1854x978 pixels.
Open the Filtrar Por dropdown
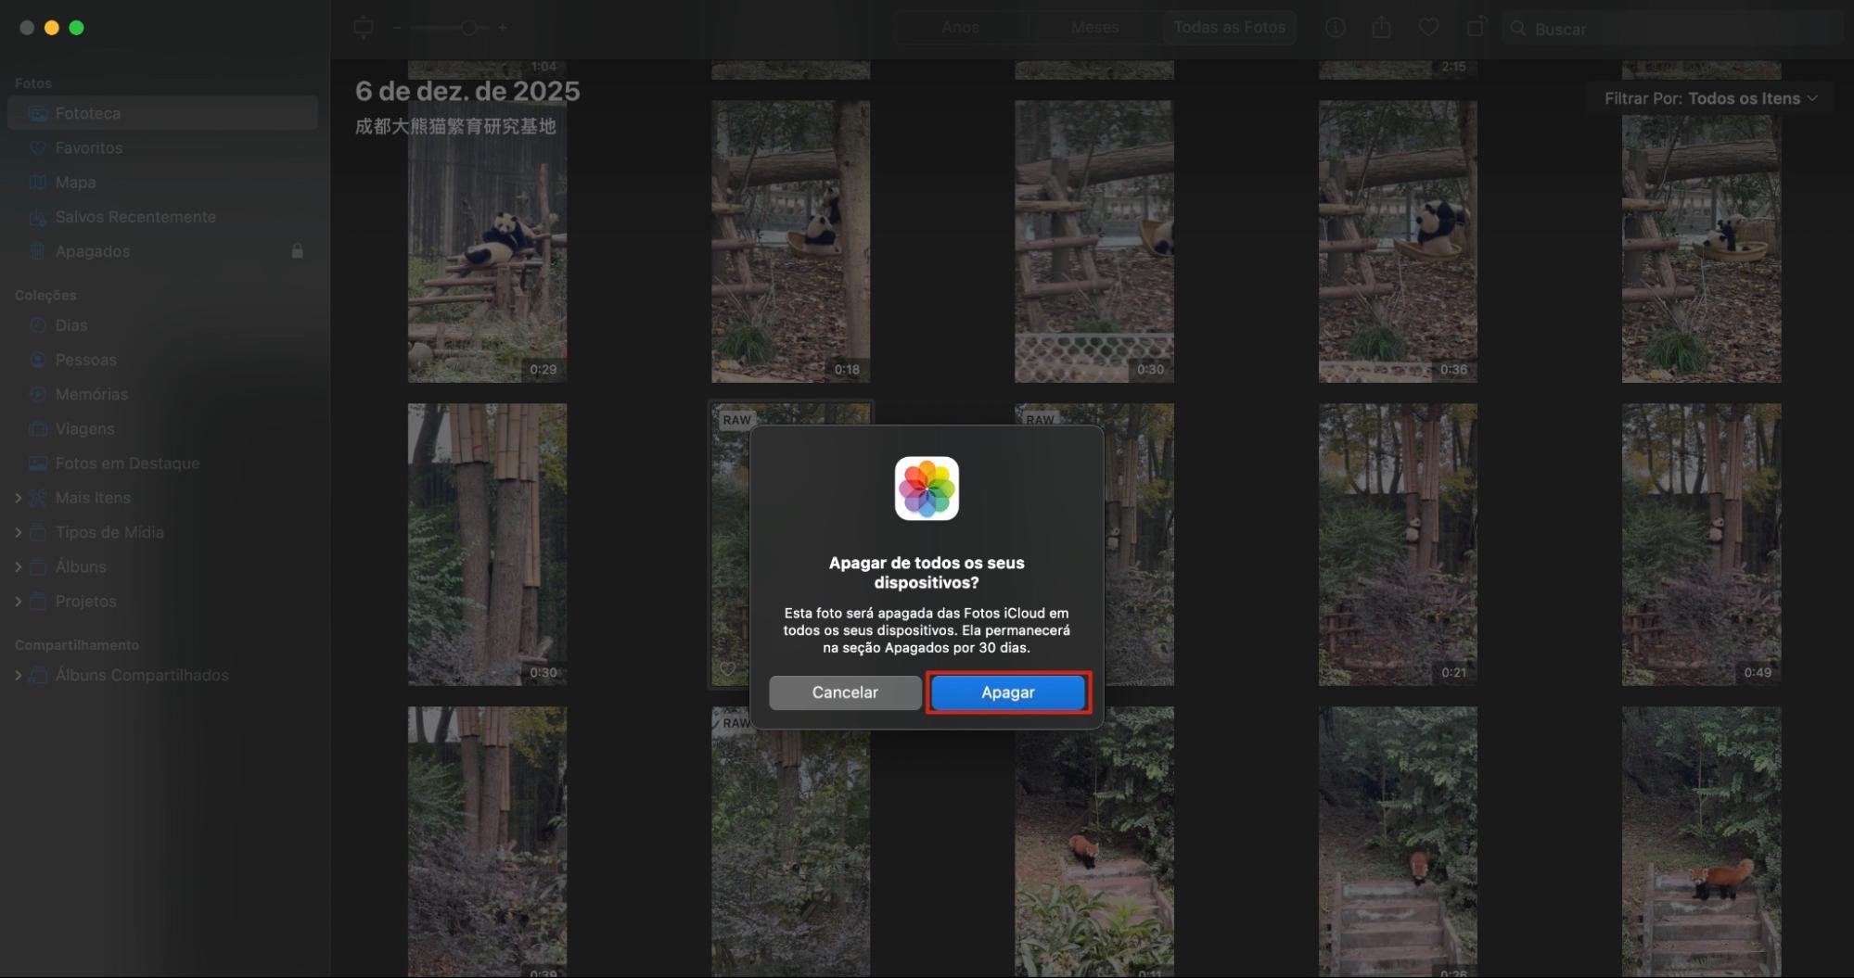[1708, 97]
